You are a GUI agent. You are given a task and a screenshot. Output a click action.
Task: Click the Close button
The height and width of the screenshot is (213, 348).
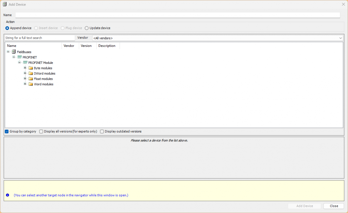[334, 206]
